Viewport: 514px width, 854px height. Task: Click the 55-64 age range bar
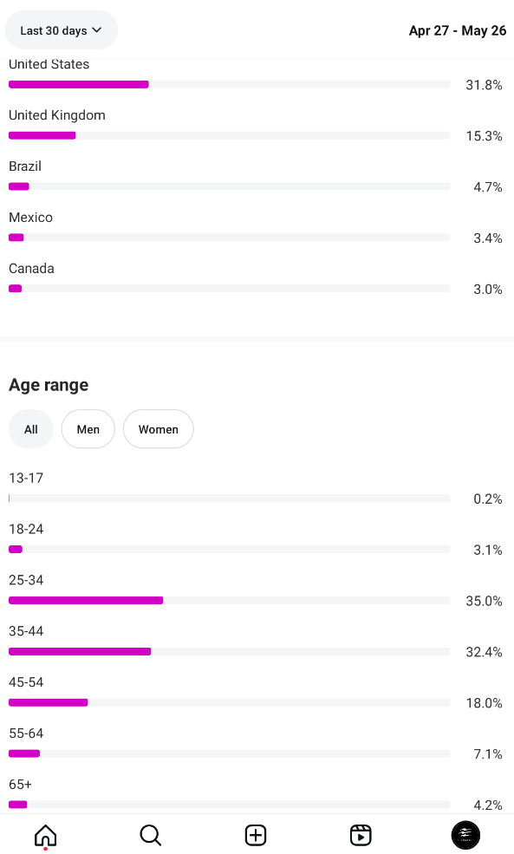tap(229, 753)
